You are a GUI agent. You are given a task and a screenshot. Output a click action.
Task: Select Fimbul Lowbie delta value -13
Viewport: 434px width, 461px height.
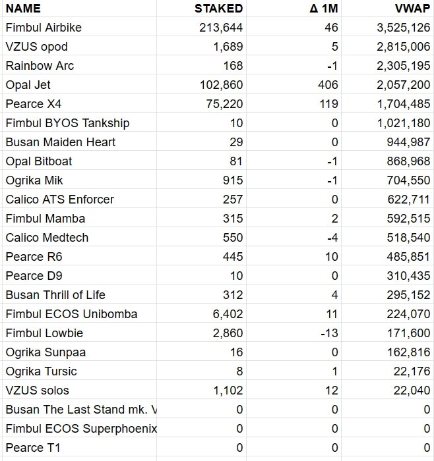329,333
